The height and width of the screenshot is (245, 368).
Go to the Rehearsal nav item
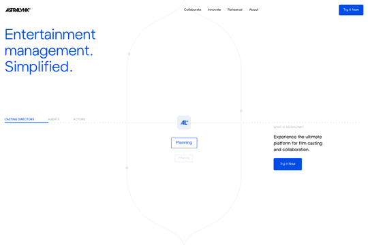point(235,10)
